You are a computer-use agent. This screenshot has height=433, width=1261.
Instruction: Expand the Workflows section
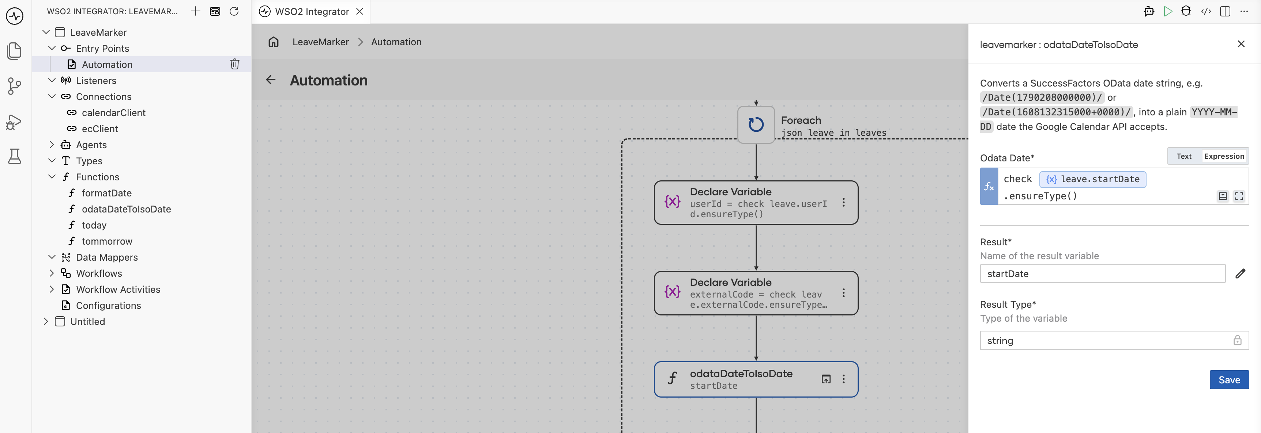coord(52,273)
